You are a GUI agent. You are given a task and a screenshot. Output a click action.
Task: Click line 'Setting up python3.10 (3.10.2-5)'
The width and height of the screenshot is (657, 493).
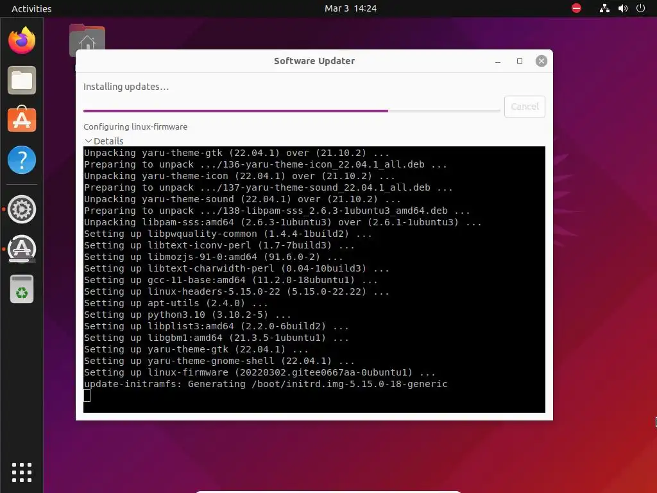click(x=187, y=315)
